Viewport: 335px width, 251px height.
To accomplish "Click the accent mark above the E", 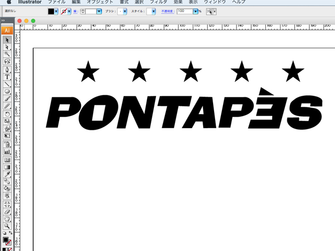I will [266, 92].
